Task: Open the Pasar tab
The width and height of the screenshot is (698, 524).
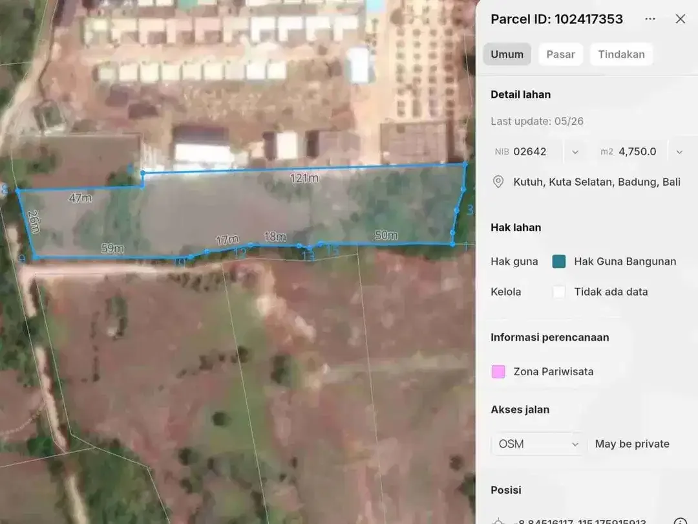Action: (x=560, y=54)
